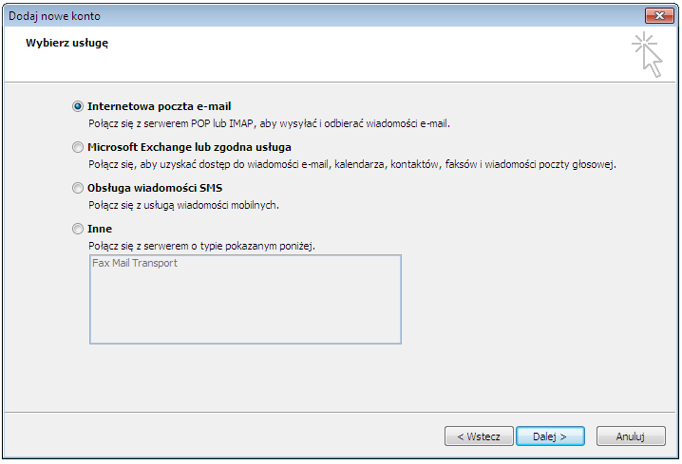Cancel the wizard using Anuluj
The width and height of the screenshot is (682, 464).
point(631,436)
